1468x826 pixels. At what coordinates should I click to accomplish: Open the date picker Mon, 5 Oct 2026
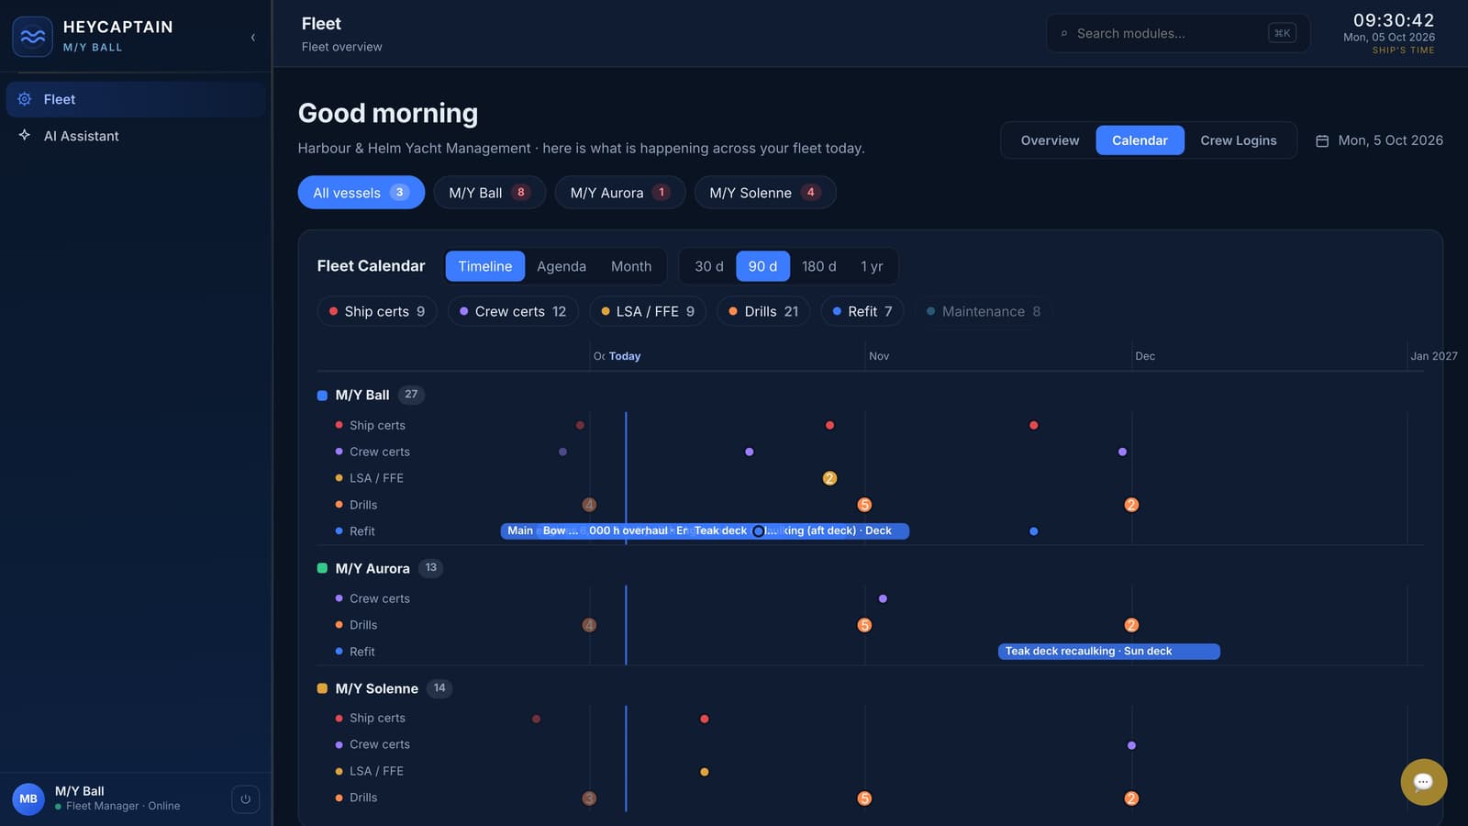coord(1379,140)
